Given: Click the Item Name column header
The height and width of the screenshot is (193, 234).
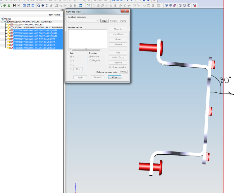Looking at the screenshot, I should [54, 15].
